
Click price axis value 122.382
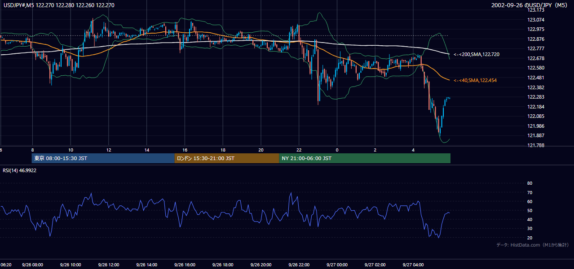pyautogui.click(x=536, y=87)
